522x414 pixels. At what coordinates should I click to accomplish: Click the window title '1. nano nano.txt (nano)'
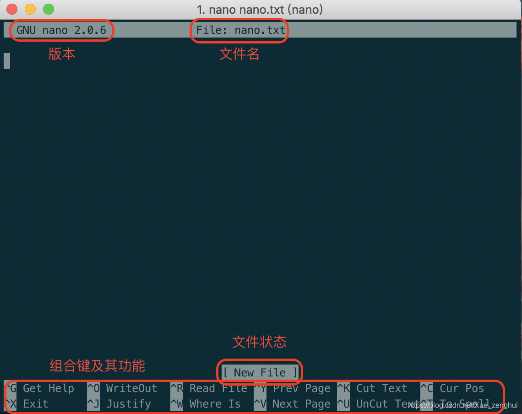click(260, 9)
